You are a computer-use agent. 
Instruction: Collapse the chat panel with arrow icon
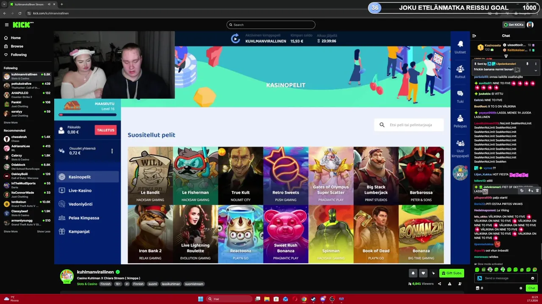[x=474, y=36]
